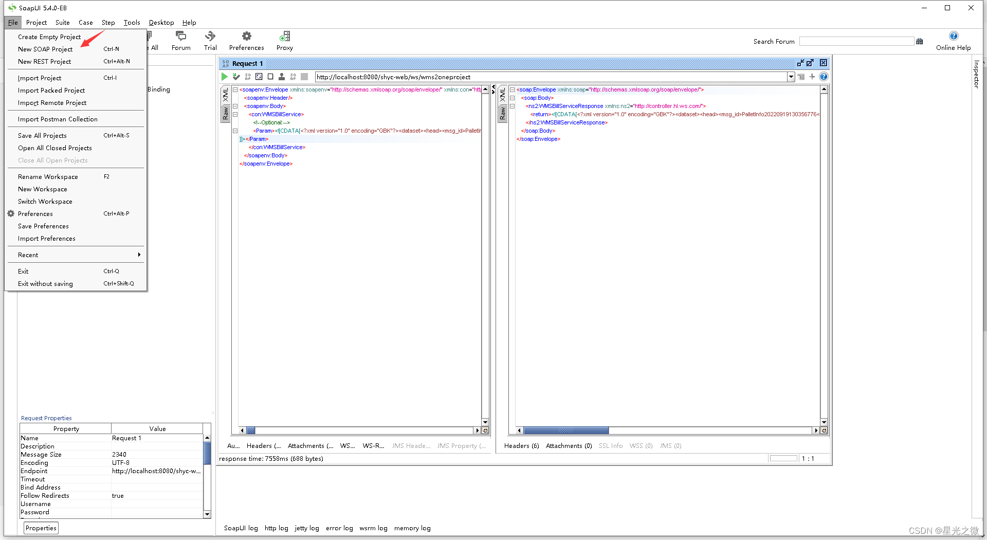Viewport: 987px width, 540px height.
Task: Open request Headers tab at bottom
Action: [264, 445]
